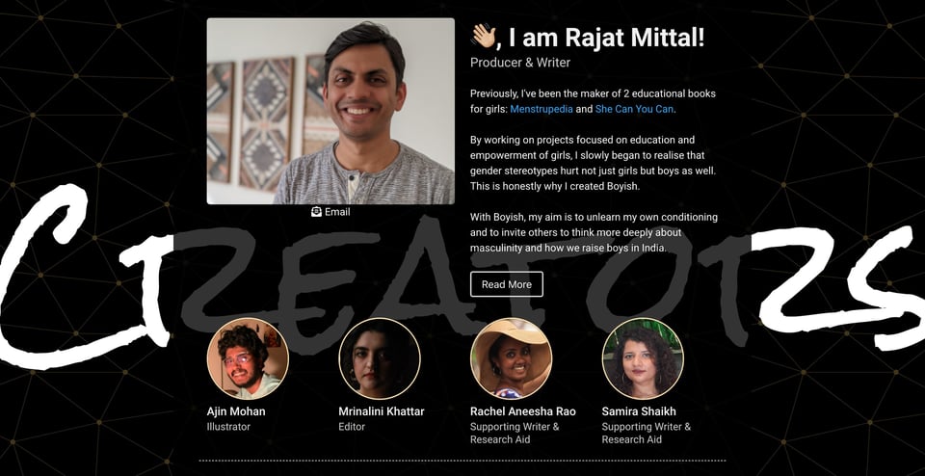925x476 pixels.
Task: Click the role text under Samira Shaikh
Action: click(x=646, y=433)
